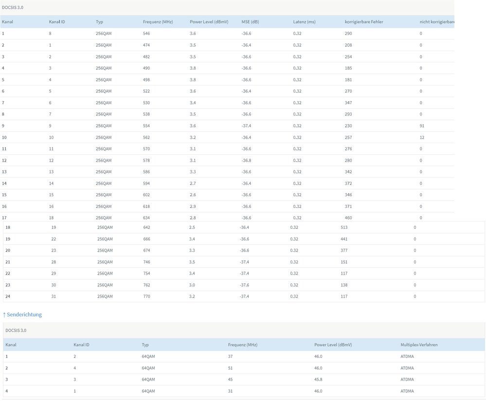The width and height of the screenshot is (486, 408).
Task: Select downstream frequency cell 586
Action: point(146,172)
